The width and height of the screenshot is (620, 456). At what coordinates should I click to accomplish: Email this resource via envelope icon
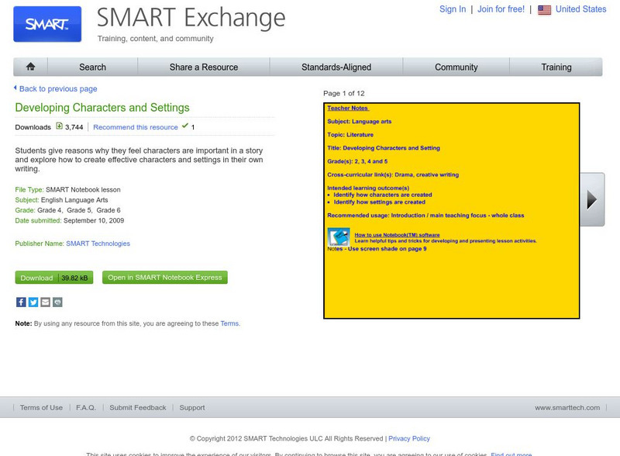46,302
